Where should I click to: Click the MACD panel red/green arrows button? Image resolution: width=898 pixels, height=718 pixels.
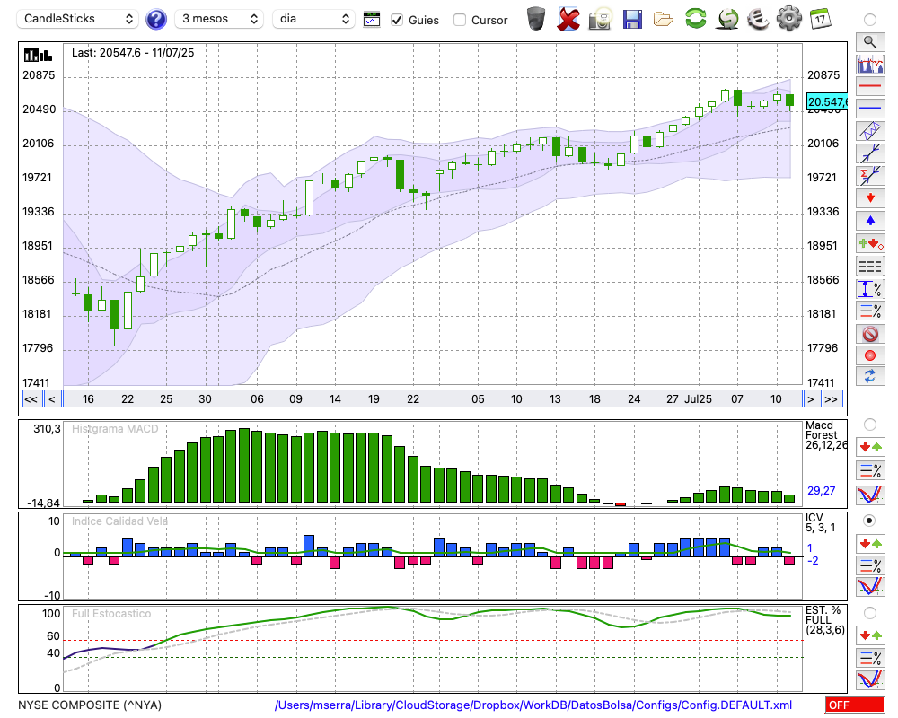coord(870,447)
